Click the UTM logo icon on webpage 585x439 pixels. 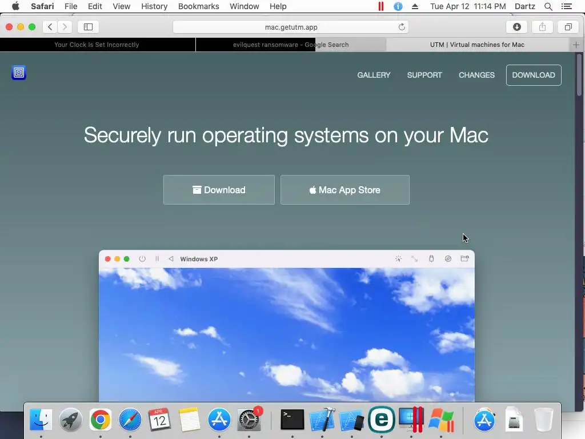click(x=19, y=73)
